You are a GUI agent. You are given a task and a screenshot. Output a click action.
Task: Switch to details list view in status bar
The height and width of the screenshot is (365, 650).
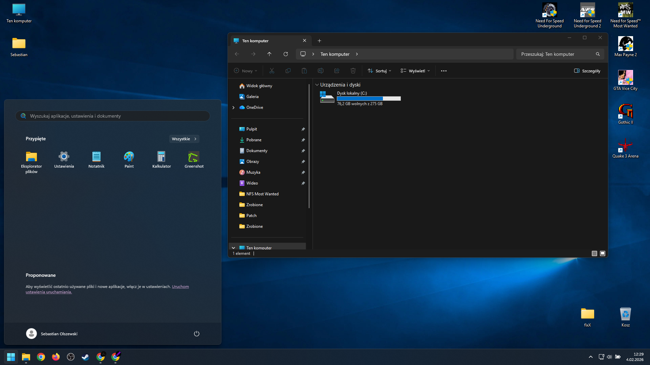click(594, 253)
